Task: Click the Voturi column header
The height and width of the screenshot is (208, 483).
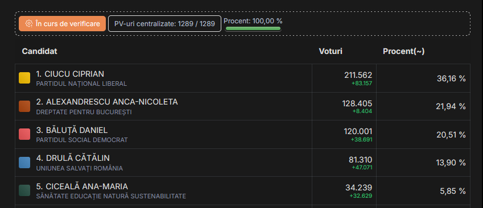Action: tap(331, 51)
